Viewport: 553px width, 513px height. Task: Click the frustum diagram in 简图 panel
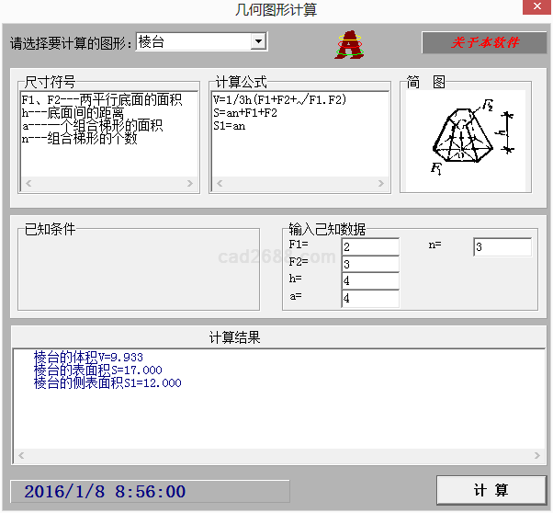coord(463,136)
